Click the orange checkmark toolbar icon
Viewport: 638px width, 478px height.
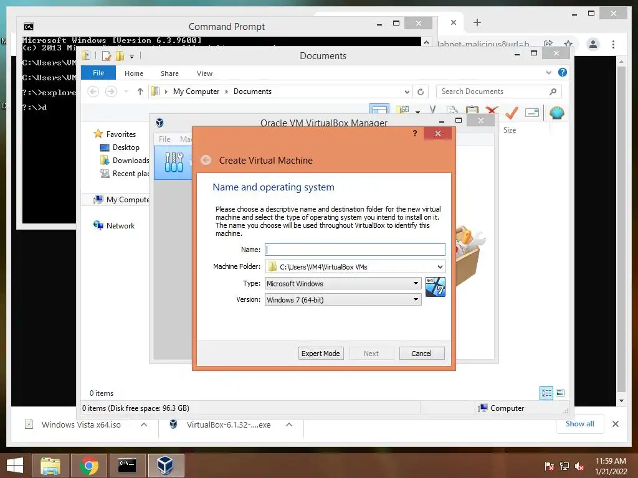(x=512, y=112)
